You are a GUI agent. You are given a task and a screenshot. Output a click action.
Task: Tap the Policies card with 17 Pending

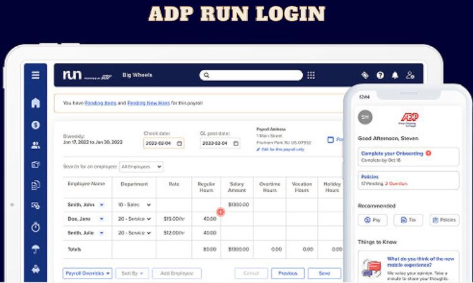409,180
